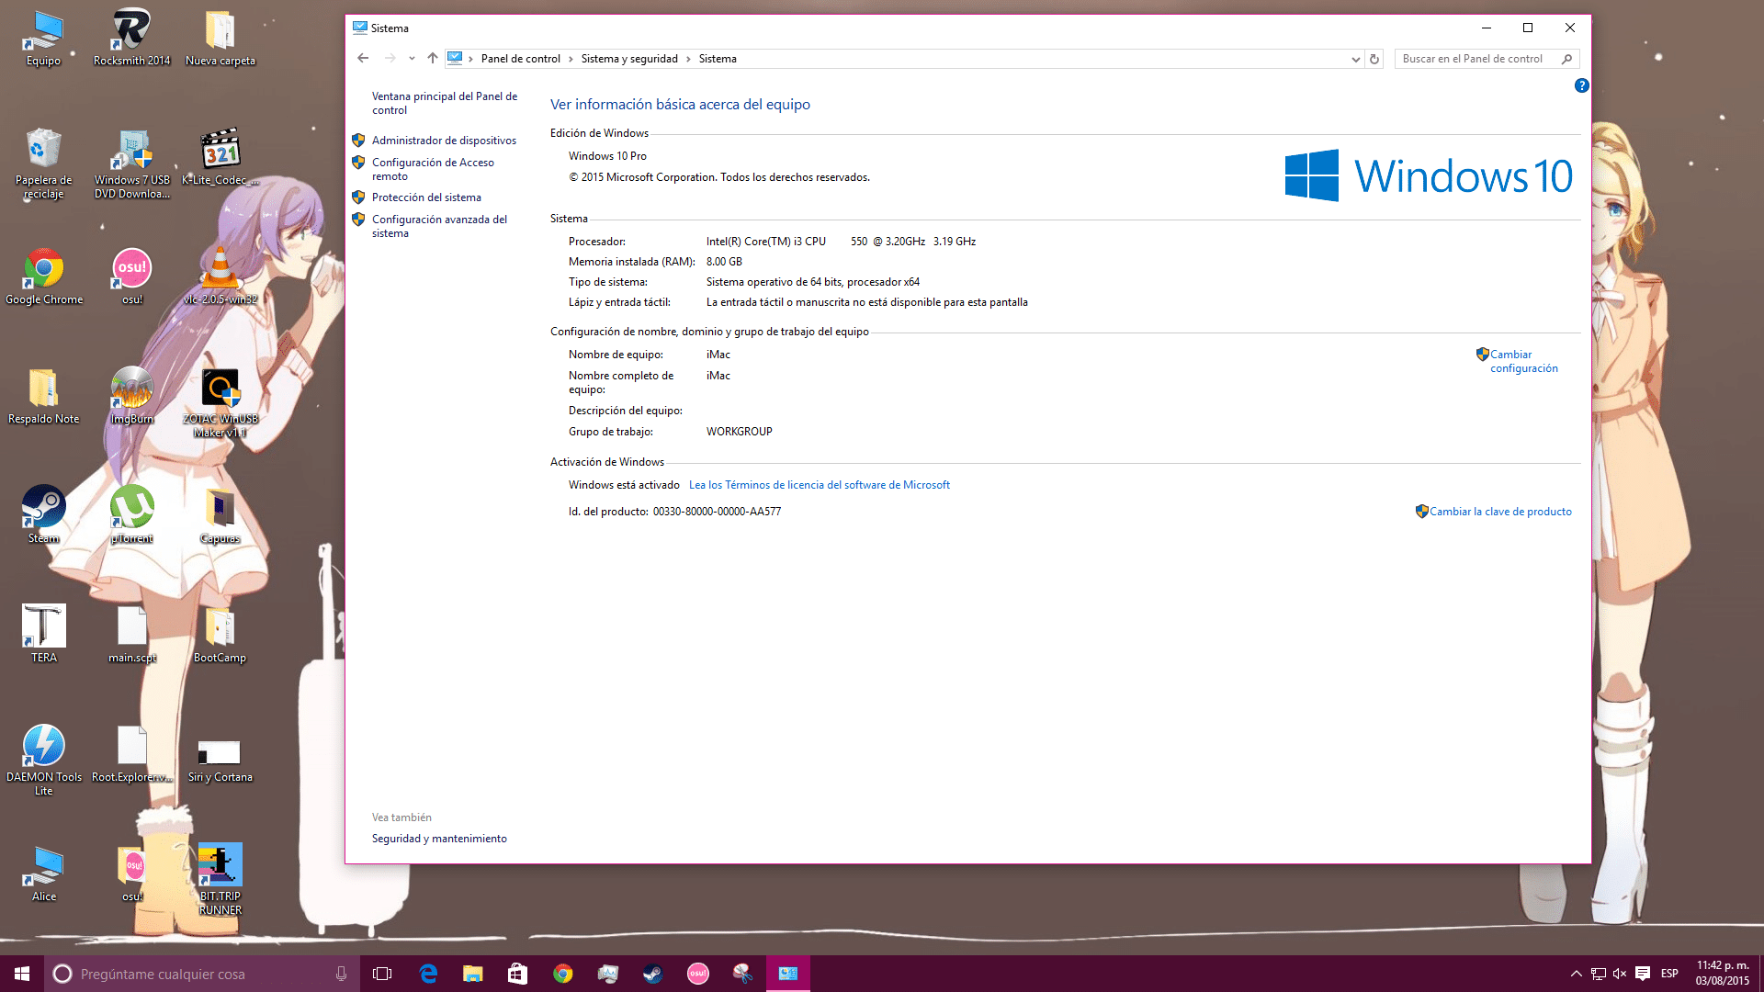1764x992 pixels.
Task: Open the taskbar clock and date
Action: 1723,974
